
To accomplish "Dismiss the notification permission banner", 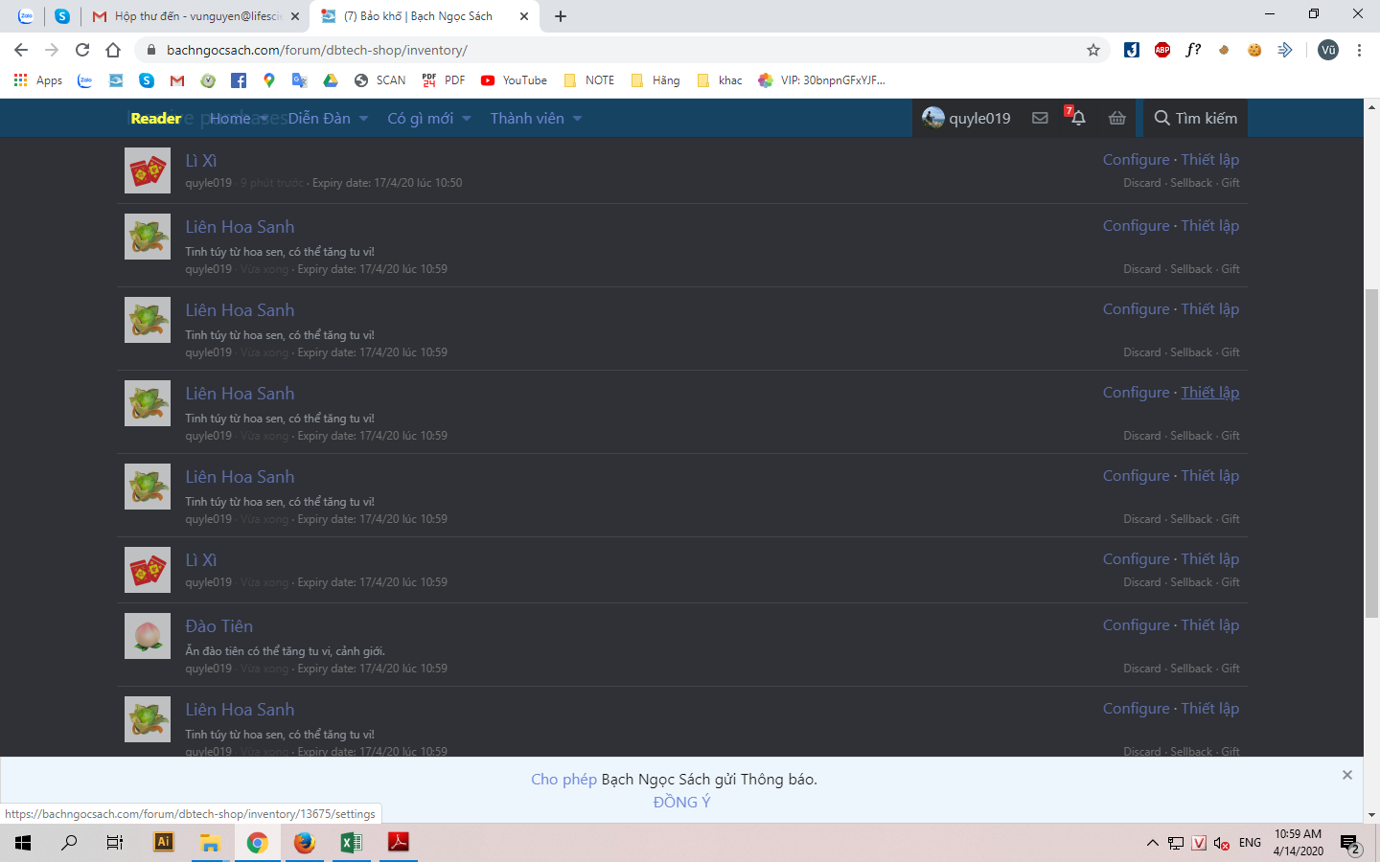I will [1347, 775].
